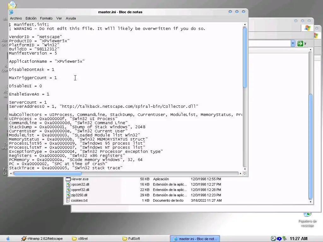Switch to the x86rel folder taskbar item
Image resolution: width=323 pixels, height=242 pixels.
[x=80, y=239]
